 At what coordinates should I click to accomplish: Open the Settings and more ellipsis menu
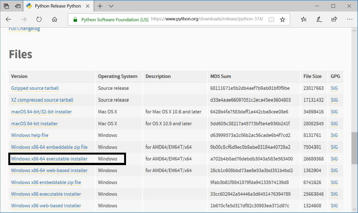350,19
